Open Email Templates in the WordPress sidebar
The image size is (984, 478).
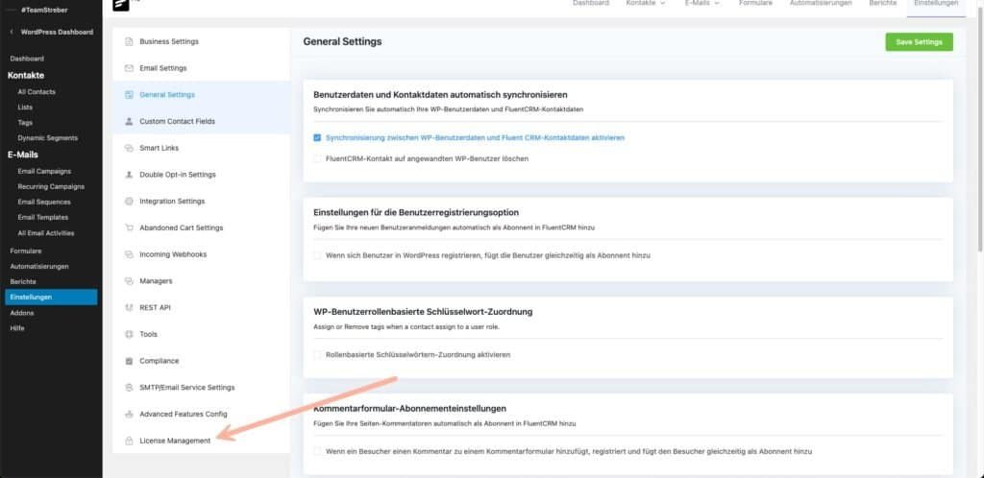pos(43,217)
